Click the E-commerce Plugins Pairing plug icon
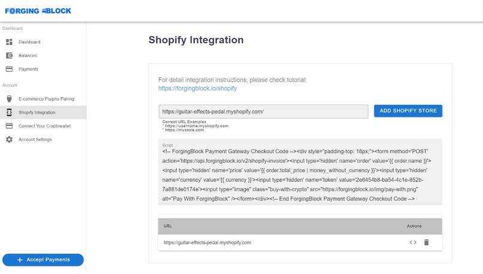483x274 pixels. click(9, 98)
